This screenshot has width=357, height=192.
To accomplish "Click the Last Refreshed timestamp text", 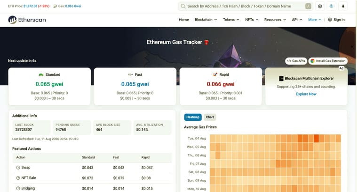I will click(x=45, y=139).
